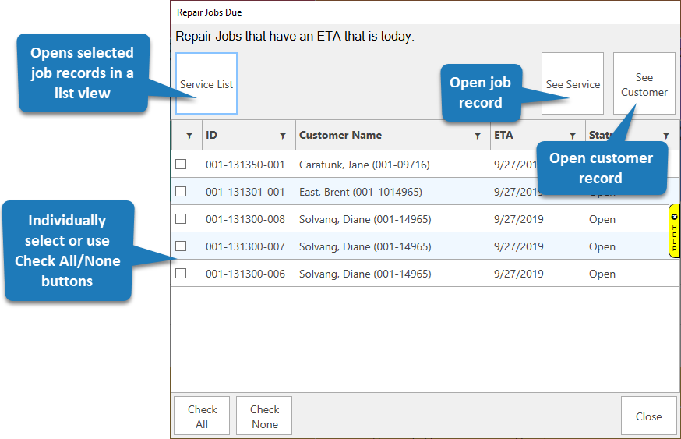Open the checkbox column filter
Viewport: 681px width, 439px height.
[189, 136]
